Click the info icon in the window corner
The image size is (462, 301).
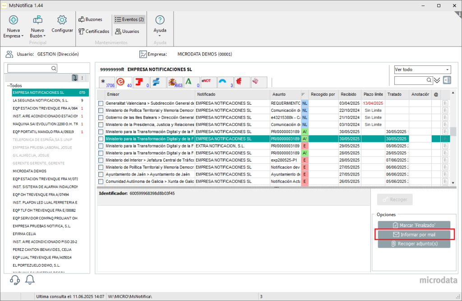[x=459, y=14]
